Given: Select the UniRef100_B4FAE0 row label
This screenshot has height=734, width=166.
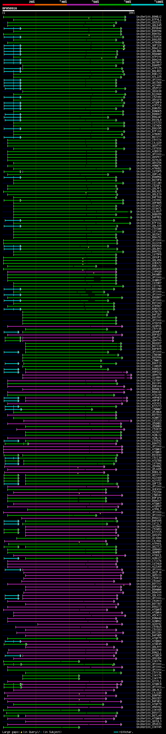Looking at the screenshot, I should coord(149,701).
